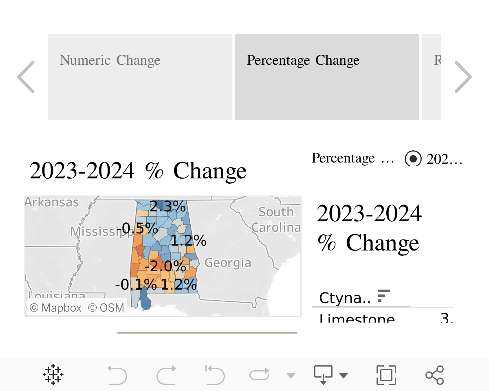
Task: Sort the Ctyname column
Action: tap(383, 296)
